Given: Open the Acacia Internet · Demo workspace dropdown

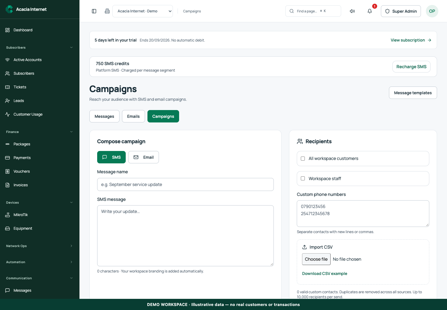Looking at the screenshot, I should tap(142, 11).
